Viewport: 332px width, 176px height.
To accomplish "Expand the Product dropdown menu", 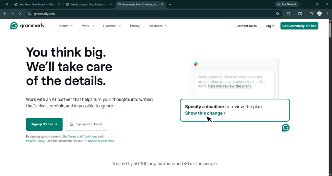I will [x=65, y=26].
